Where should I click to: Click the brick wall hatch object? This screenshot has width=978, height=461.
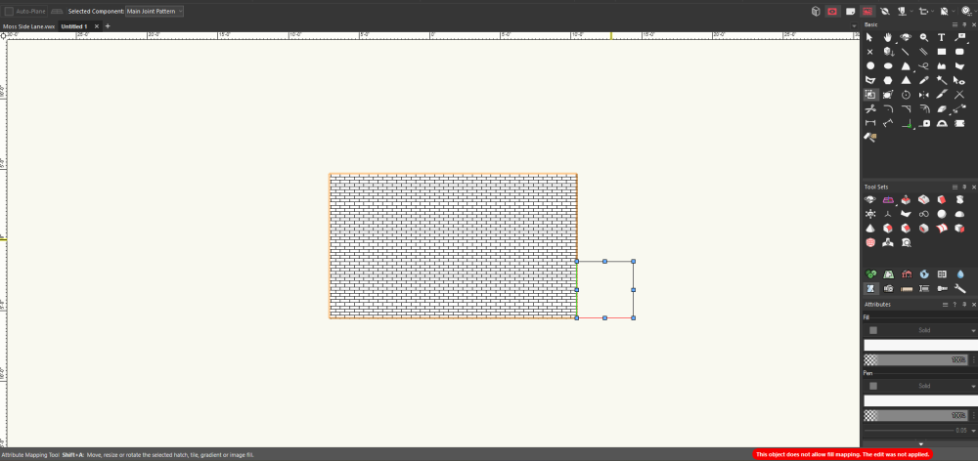[x=452, y=246]
